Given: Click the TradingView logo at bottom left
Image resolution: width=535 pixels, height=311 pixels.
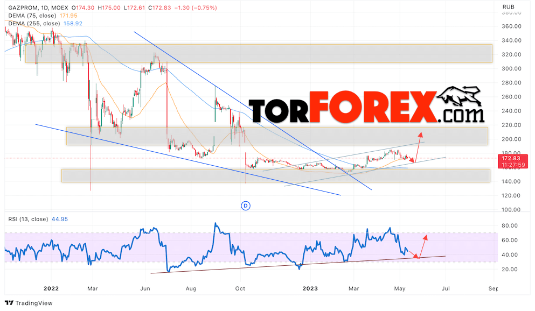Looking at the screenshot, I should (x=29, y=303).
